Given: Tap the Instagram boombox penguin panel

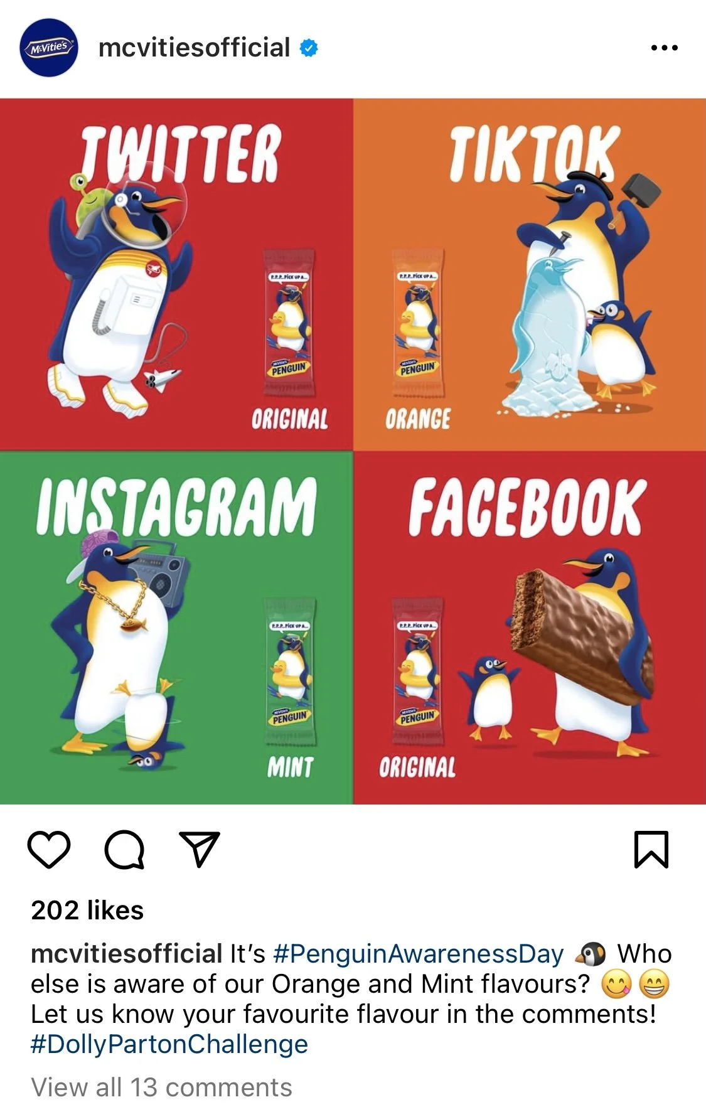Looking at the screenshot, I should coord(176,628).
